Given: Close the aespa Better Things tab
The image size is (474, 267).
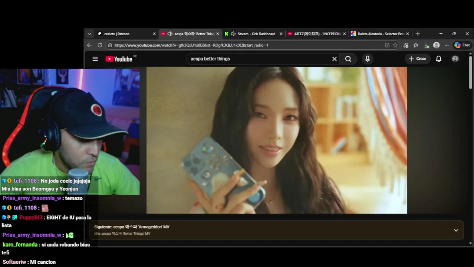Looking at the screenshot, I should 218,34.
